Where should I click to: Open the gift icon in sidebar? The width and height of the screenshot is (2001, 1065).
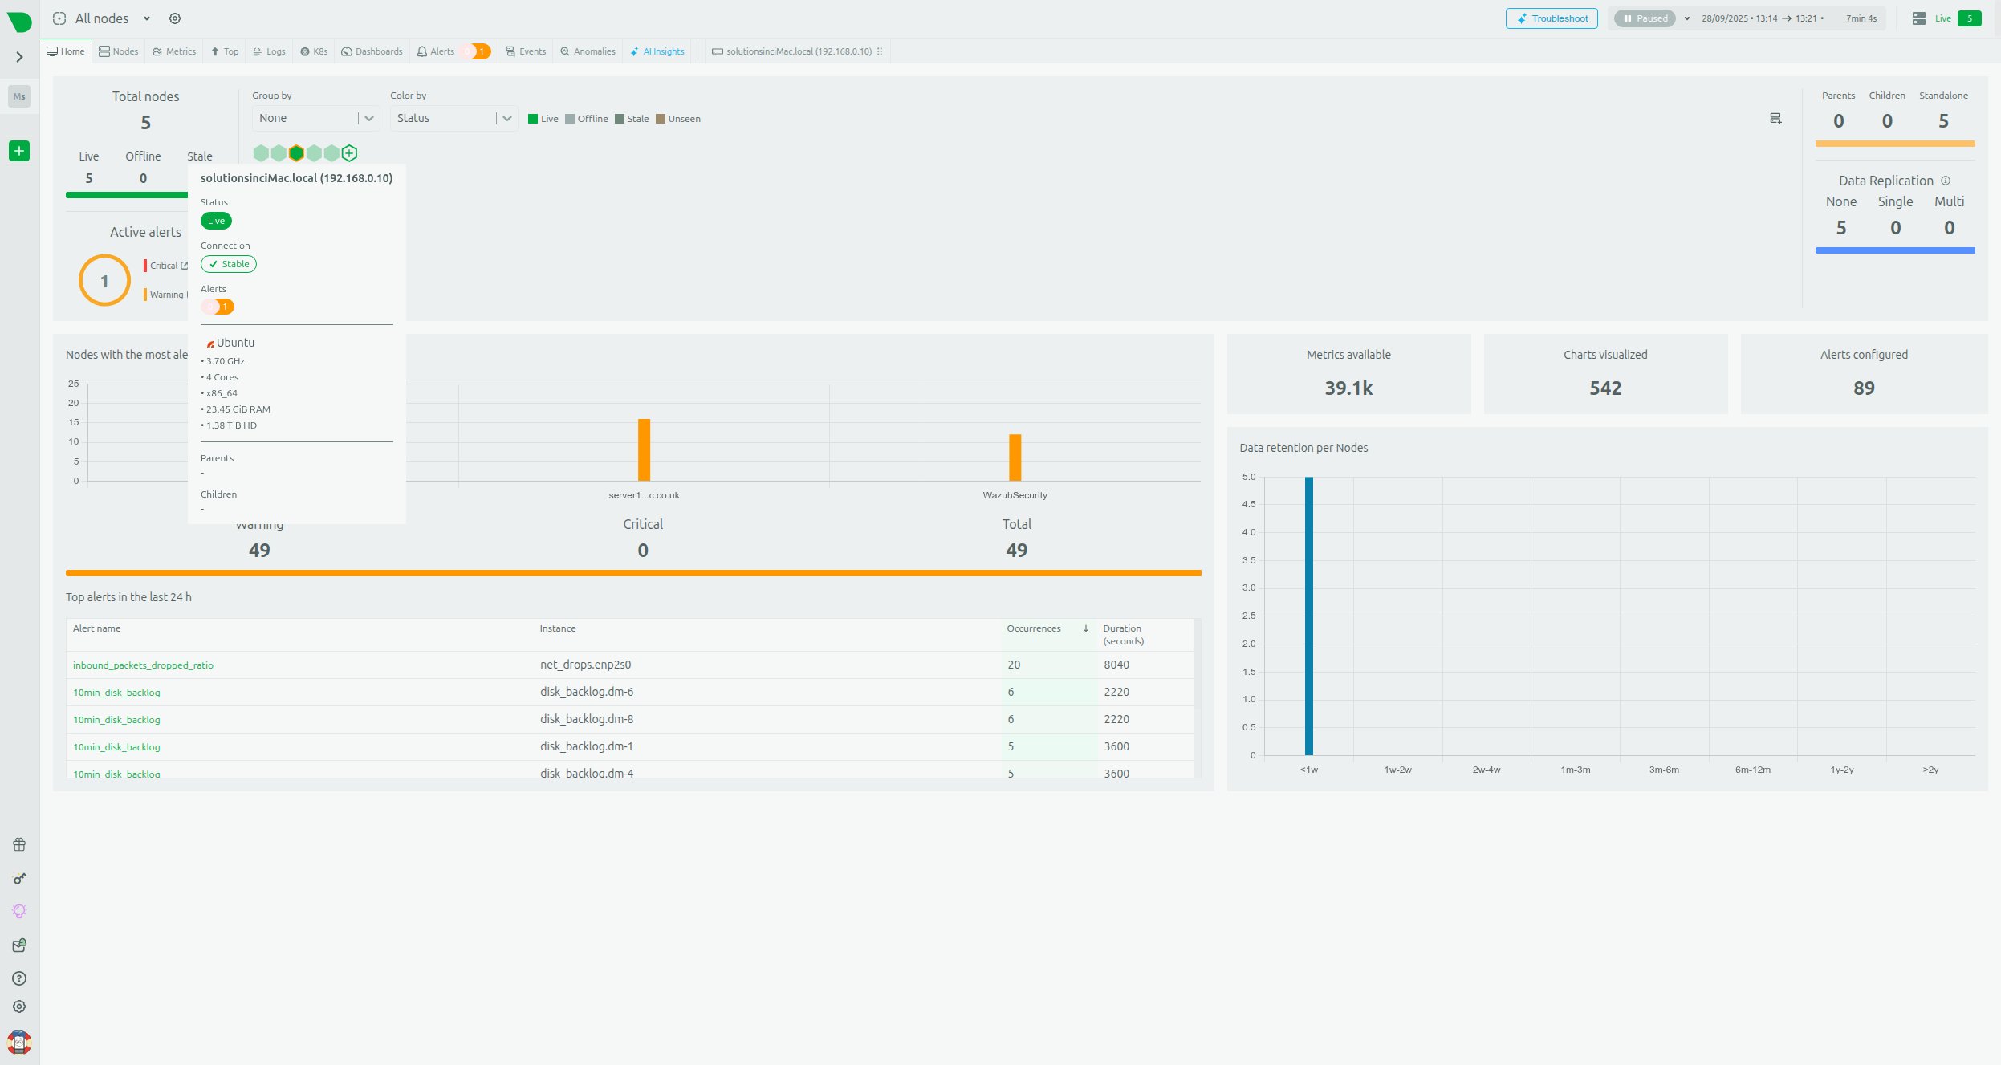[x=19, y=844]
